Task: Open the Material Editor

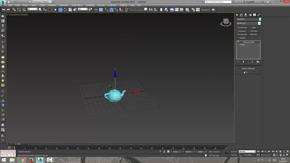Action: (187, 10)
